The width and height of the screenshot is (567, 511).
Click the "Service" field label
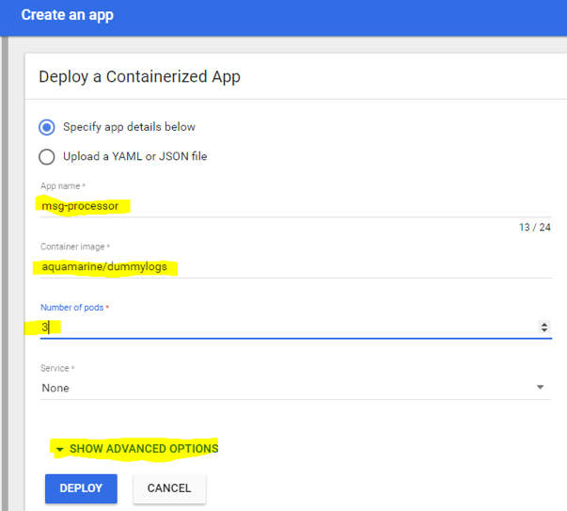coord(57,368)
